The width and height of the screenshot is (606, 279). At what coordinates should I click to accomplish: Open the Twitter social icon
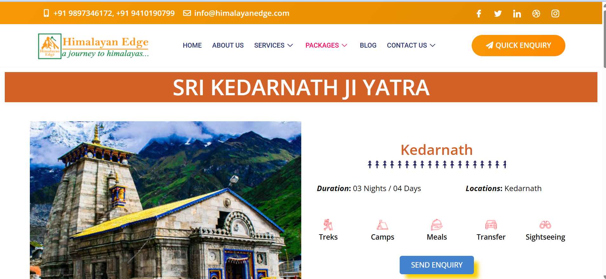click(x=498, y=13)
